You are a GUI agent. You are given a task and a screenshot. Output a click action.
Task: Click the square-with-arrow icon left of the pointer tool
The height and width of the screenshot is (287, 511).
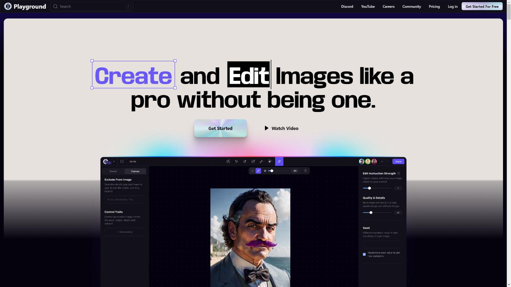click(228, 162)
